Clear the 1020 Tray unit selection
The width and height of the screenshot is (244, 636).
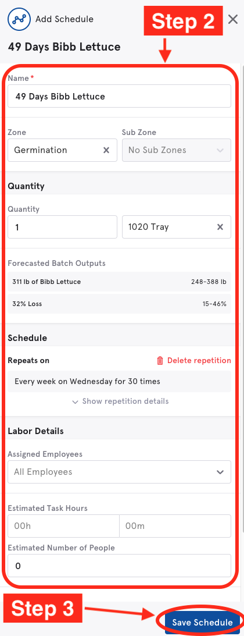coord(220,227)
